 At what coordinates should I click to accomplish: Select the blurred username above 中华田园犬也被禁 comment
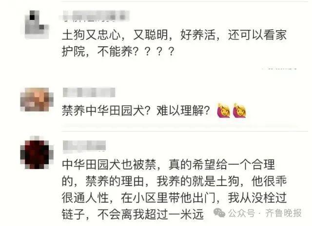tap(84, 146)
